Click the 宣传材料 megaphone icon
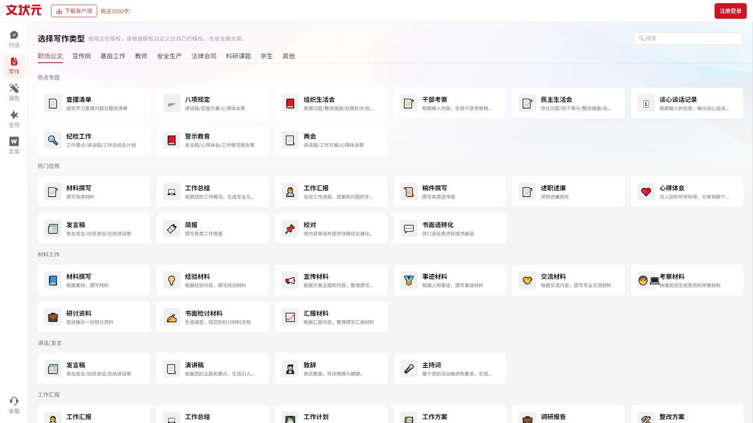The height and width of the screenshot is (423, 753). point(290,280)
